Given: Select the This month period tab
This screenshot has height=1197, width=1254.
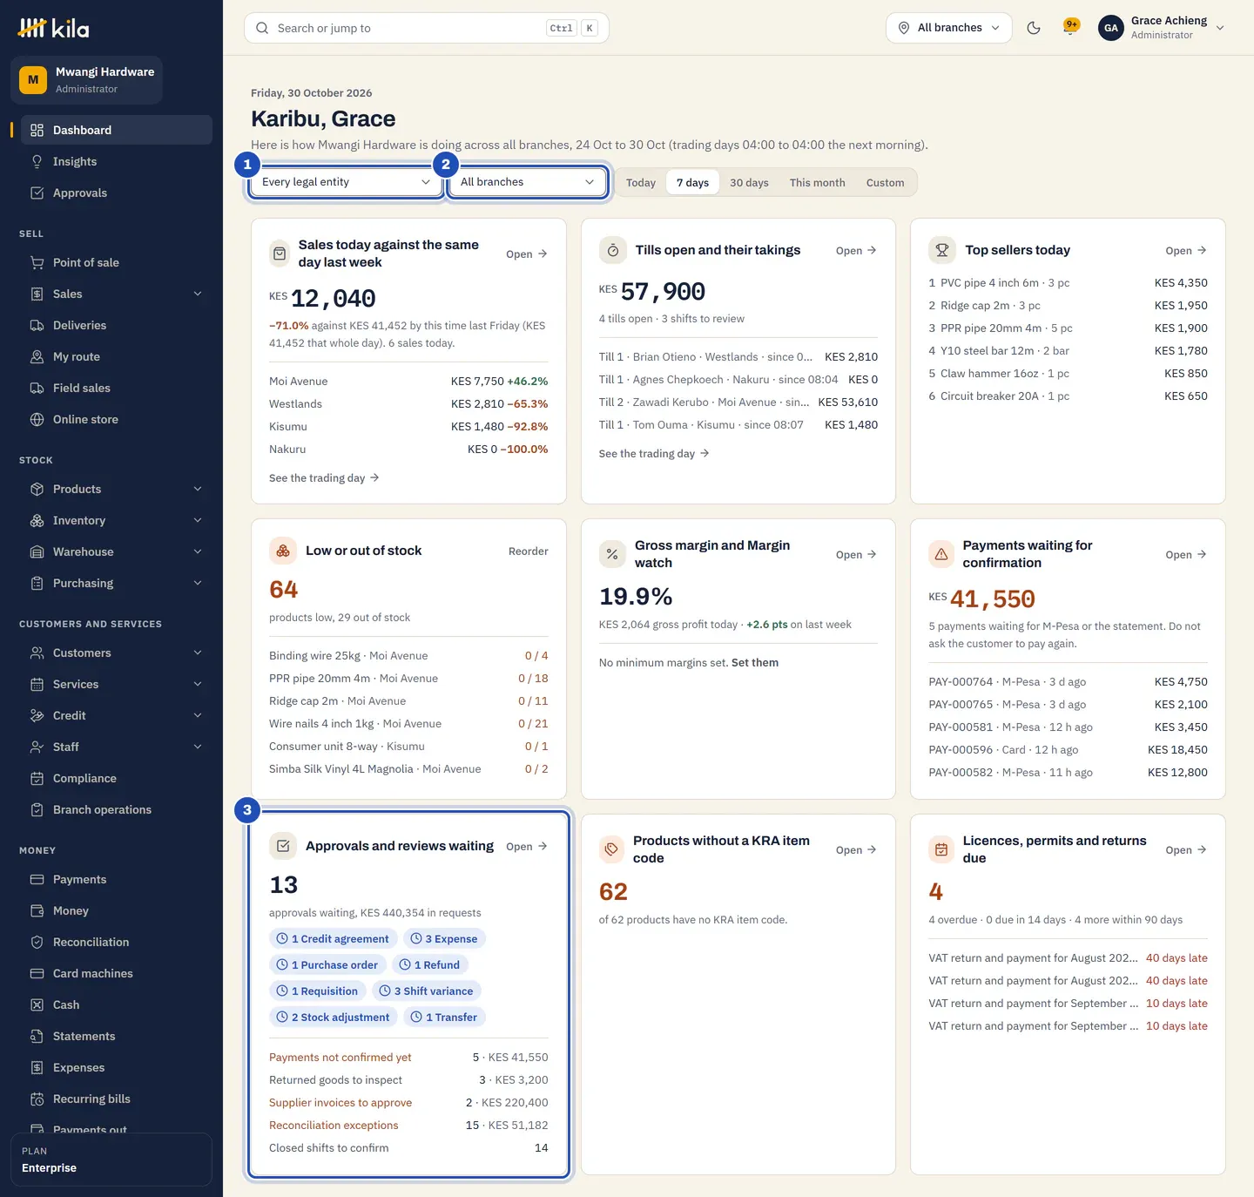Looking at the screenshot, I should click(817, 182).
